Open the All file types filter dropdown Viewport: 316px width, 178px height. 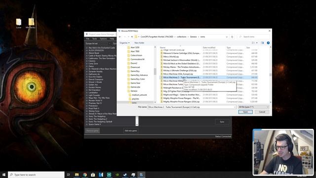pyautogui.click(x=253, y=107)
